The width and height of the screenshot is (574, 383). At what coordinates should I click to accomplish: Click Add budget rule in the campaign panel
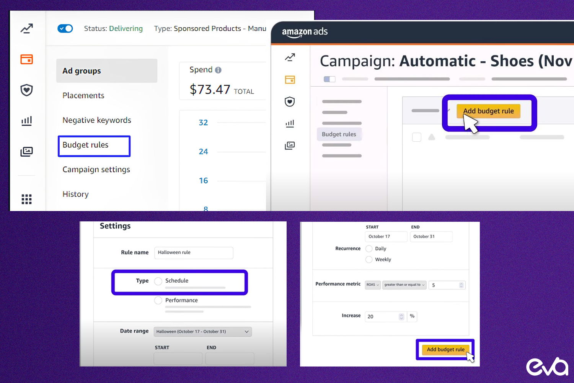pos(488,111)
